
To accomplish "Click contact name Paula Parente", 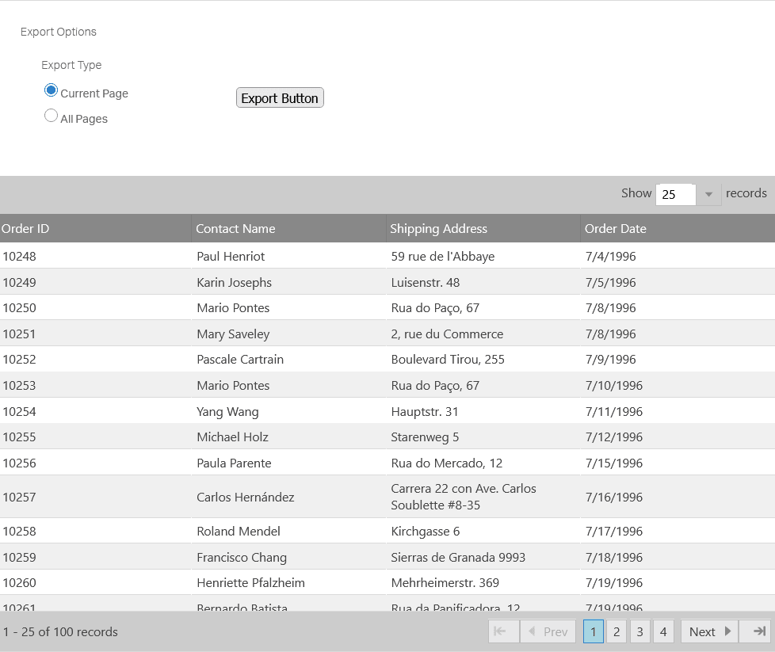I will 235,463.
